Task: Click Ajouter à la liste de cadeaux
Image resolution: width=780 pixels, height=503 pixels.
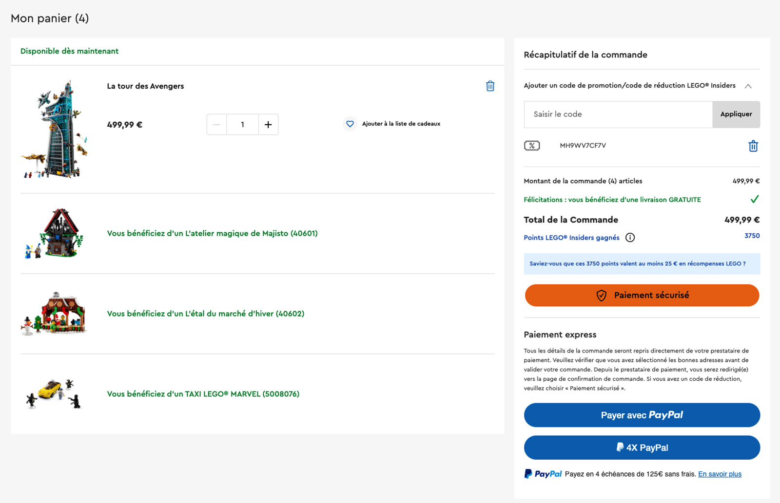Action: click(401, 124)
